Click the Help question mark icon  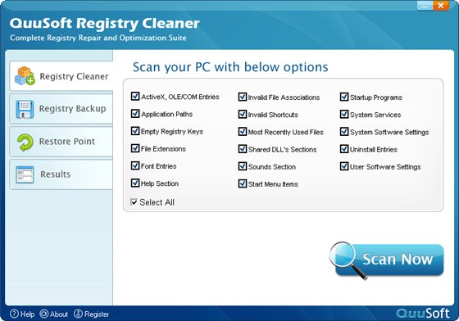(14, 314)
